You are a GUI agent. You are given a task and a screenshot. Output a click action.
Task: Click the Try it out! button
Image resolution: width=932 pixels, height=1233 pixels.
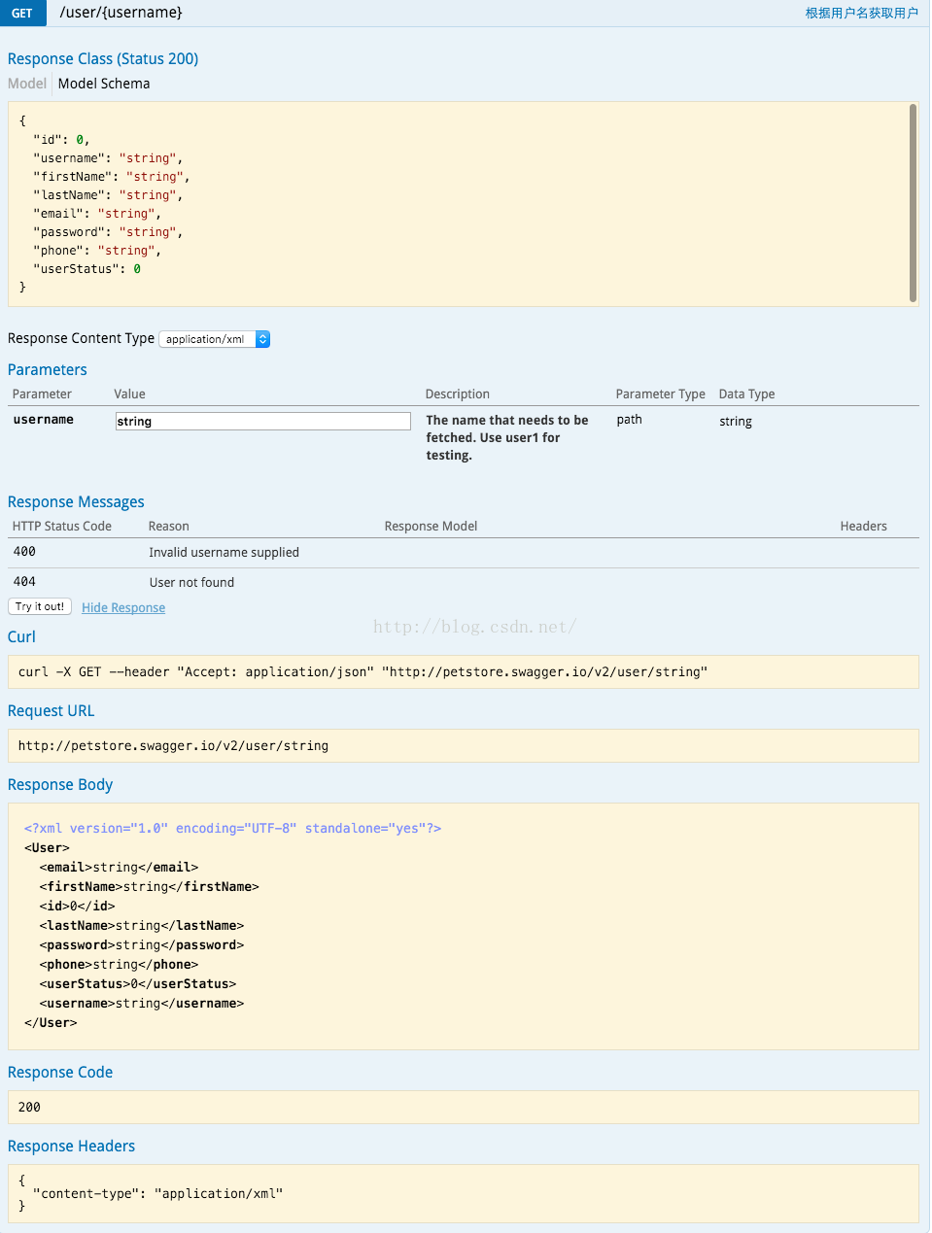pos(40,606)
